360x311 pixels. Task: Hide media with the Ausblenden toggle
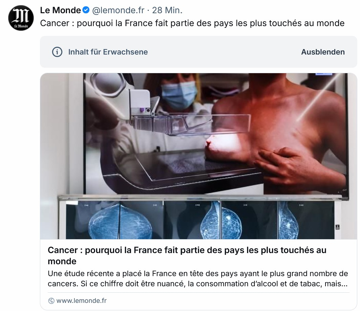[323, 52]
